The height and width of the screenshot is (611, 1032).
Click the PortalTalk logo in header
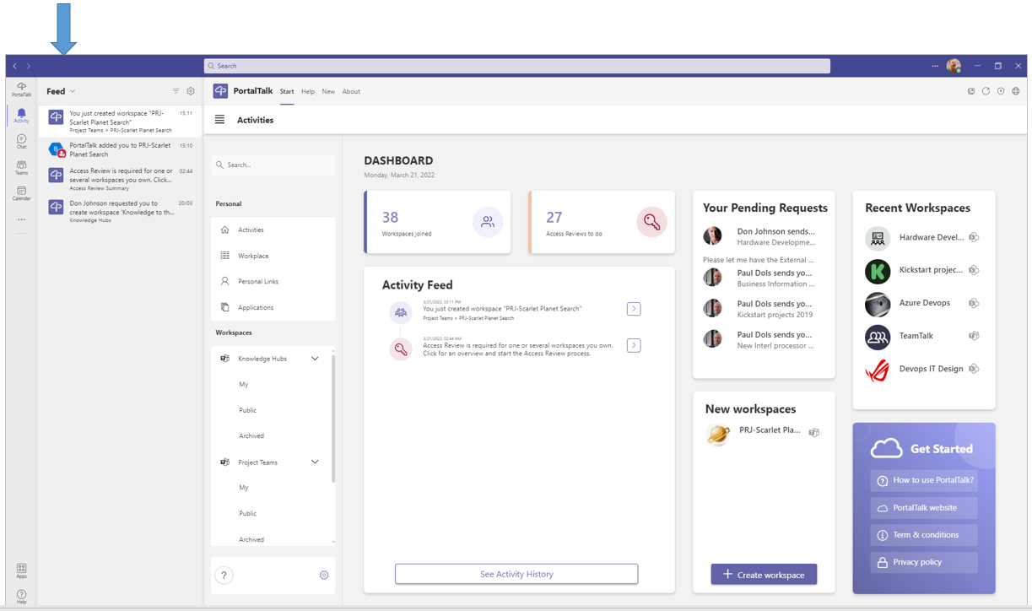click(x=220, y=91)
